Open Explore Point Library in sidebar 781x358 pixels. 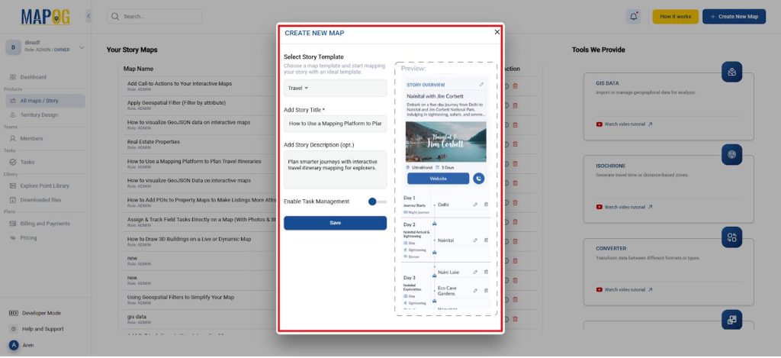(45, 186)
